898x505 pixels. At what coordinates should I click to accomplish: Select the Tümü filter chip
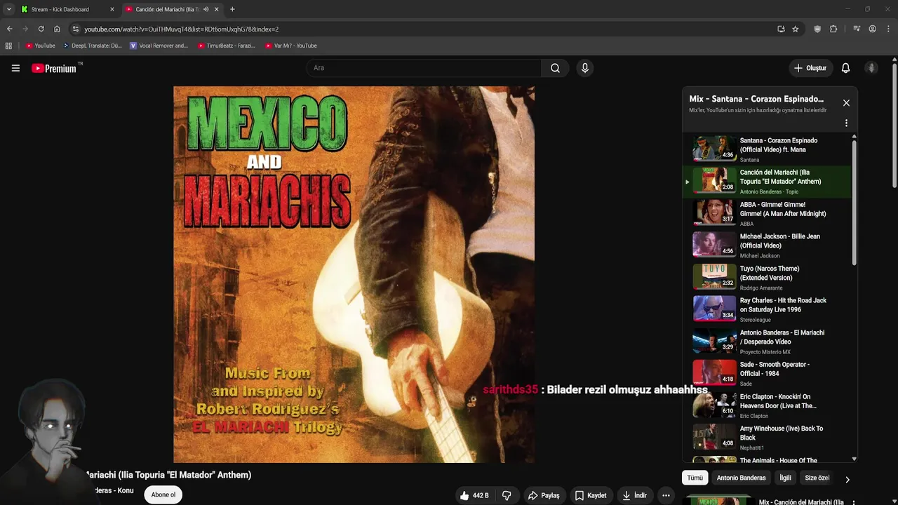pyautogui.click(x=695, y=478)
